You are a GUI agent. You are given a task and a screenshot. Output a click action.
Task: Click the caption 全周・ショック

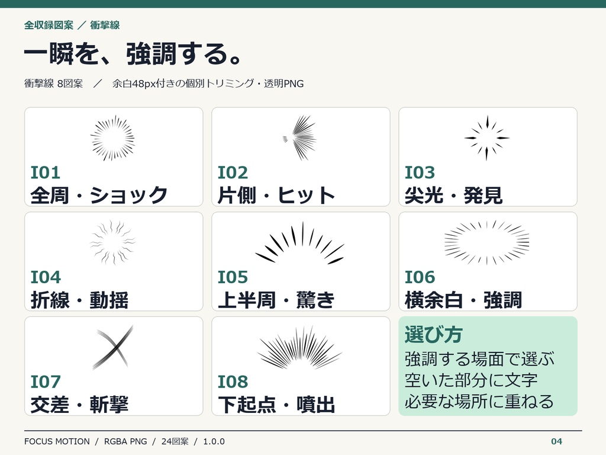click(99, 195)
